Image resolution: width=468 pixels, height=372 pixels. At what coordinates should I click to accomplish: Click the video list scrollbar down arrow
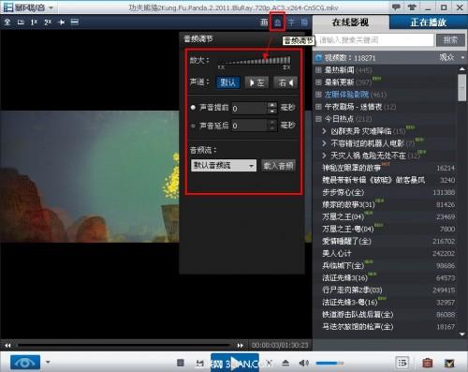click(462, 334)
